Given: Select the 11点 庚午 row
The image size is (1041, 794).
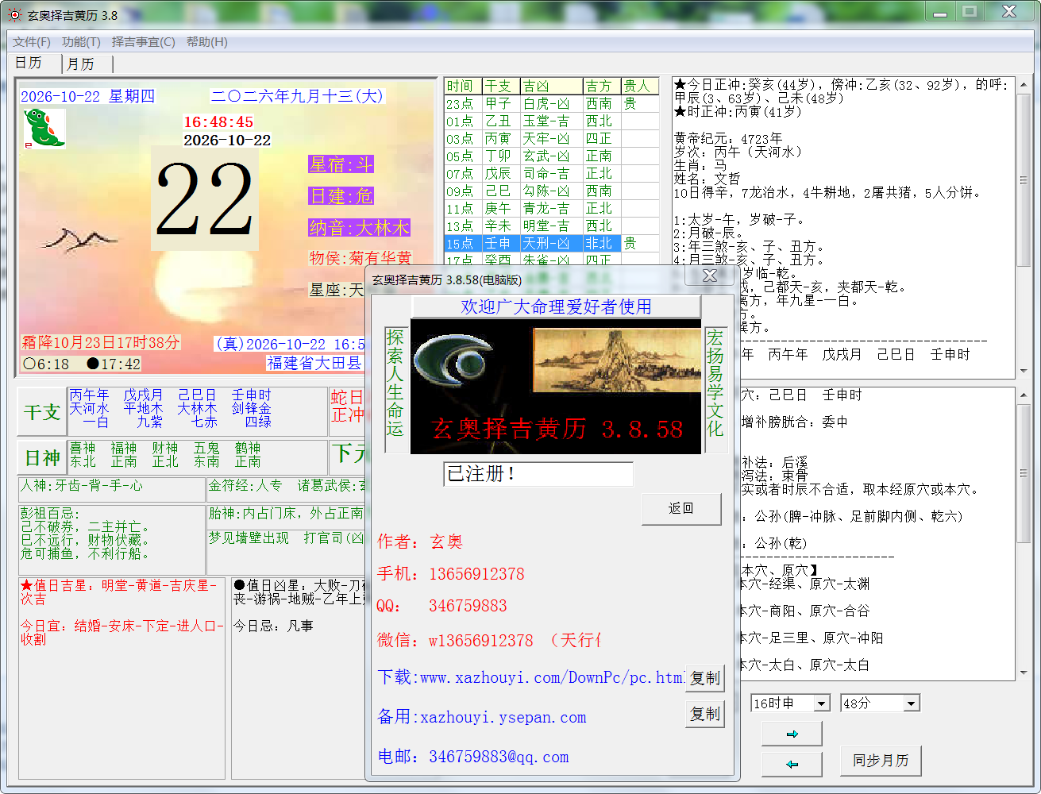Looking at the screenshot, I should pos(552,209).
